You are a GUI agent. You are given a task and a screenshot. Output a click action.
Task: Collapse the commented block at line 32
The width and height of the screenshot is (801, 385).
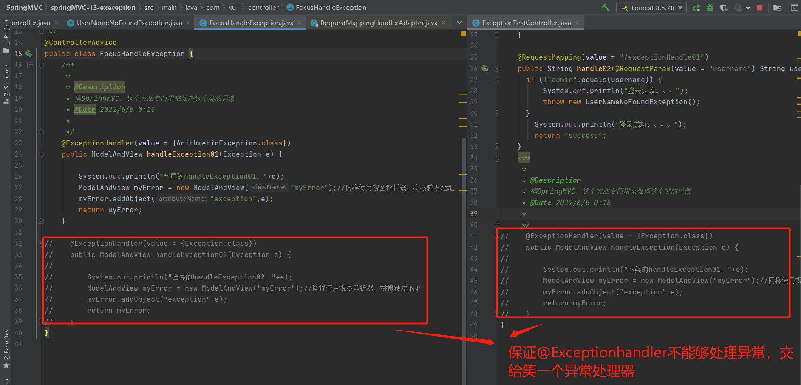tap(41, 244)
